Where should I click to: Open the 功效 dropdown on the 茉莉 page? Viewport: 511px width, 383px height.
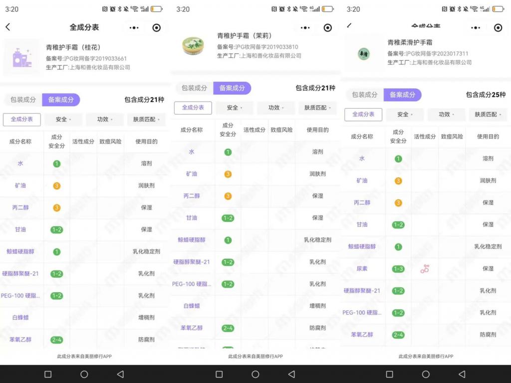point(275,108)
